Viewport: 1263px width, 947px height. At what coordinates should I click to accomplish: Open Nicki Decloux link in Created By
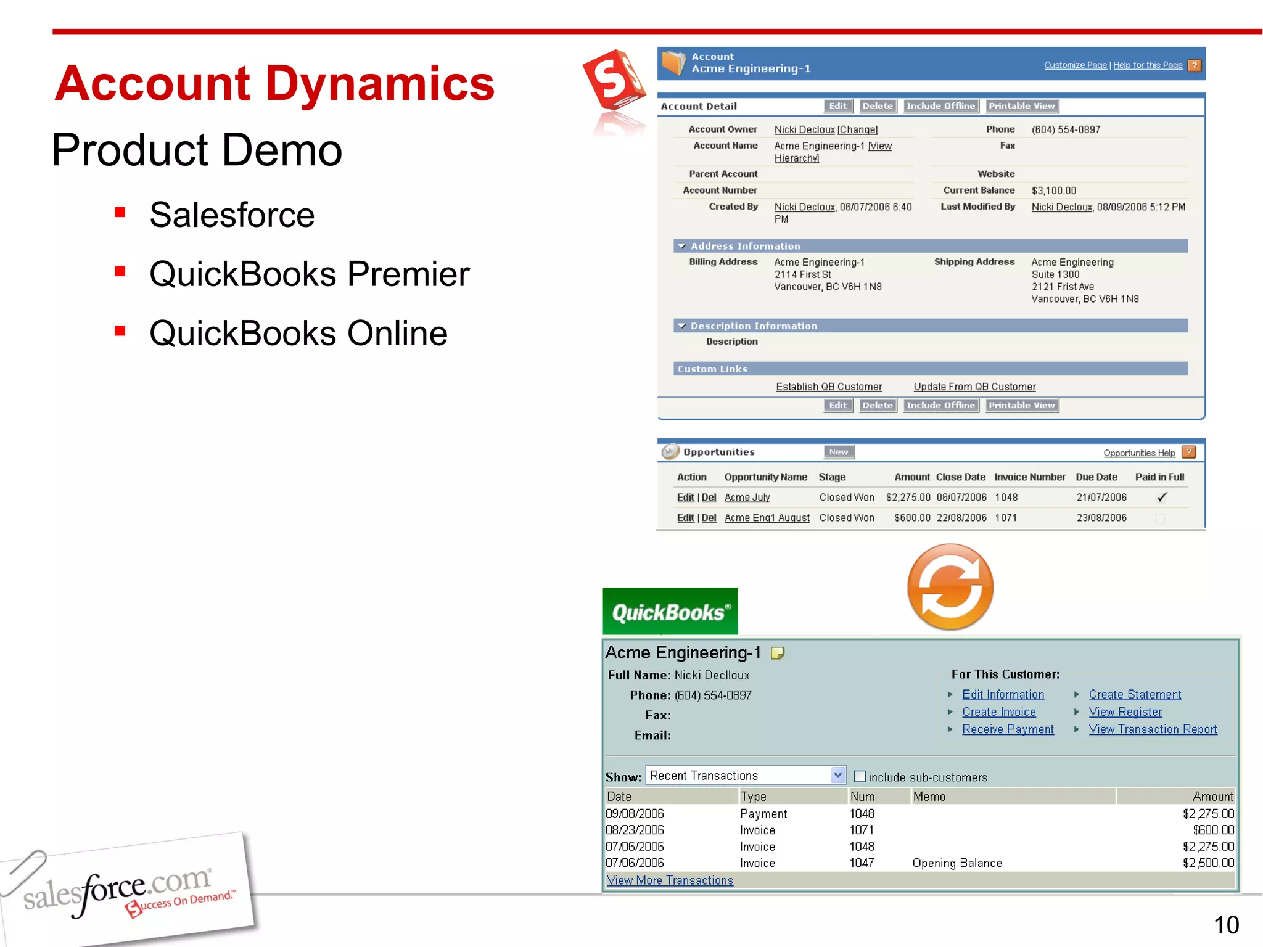[805, 207]
